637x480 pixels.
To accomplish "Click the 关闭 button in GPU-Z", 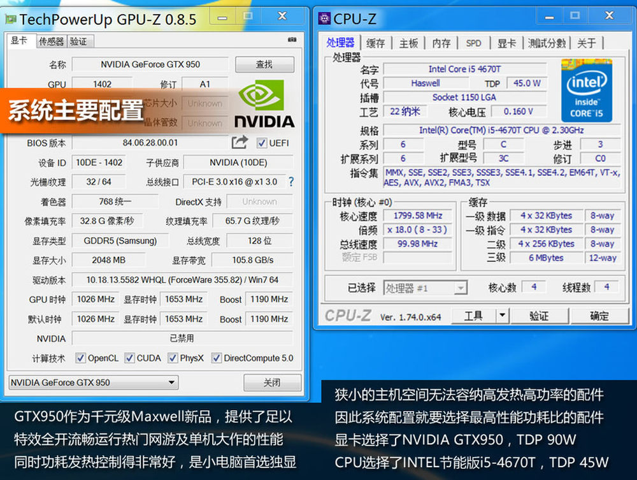I will (x=272, y=382).
